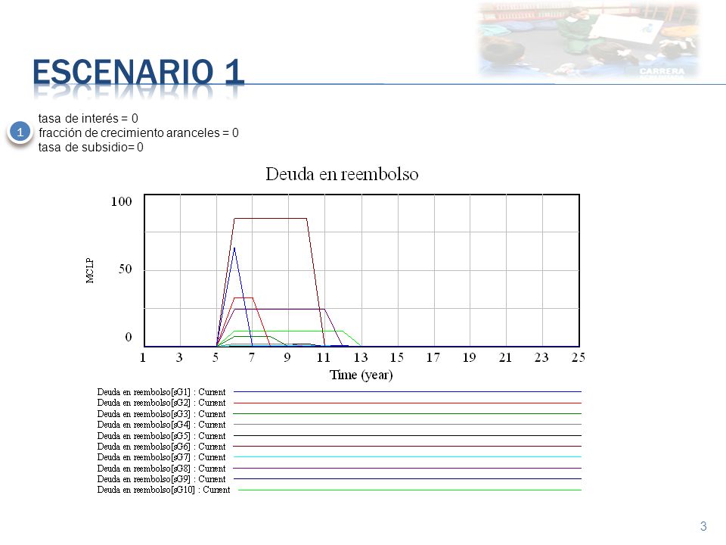
Task: Click x-axis tick label "21"
Action: tap(505, 357)
